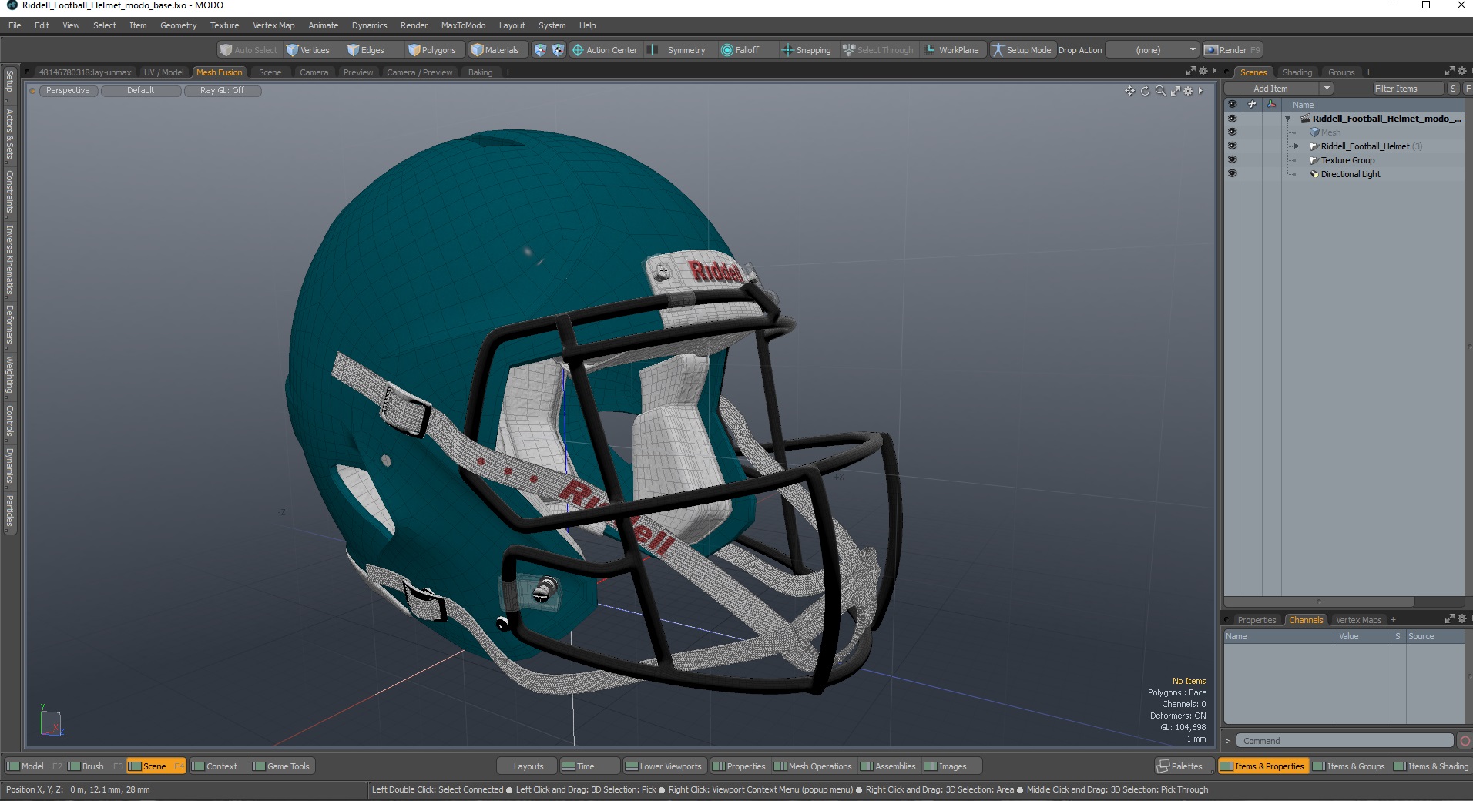Viewport: 1473px width, 801px height.
Task: Open the Action Center options
Action: click(x=605, y=50)
